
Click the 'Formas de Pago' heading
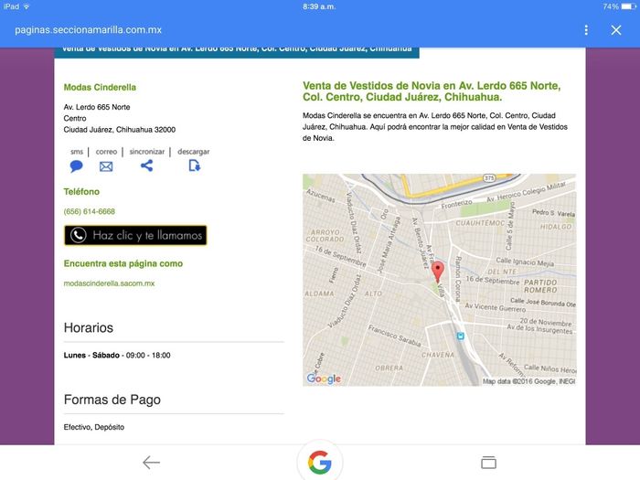[112, 400]
